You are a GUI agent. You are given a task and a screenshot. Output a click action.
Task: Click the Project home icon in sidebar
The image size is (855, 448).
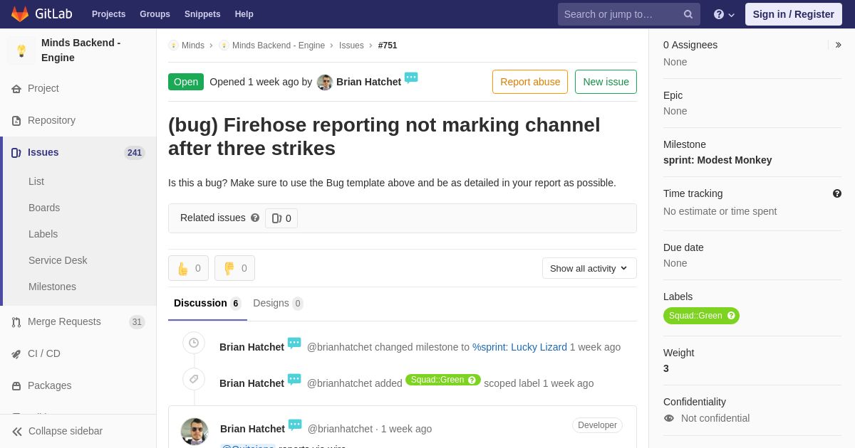point(16,89)
